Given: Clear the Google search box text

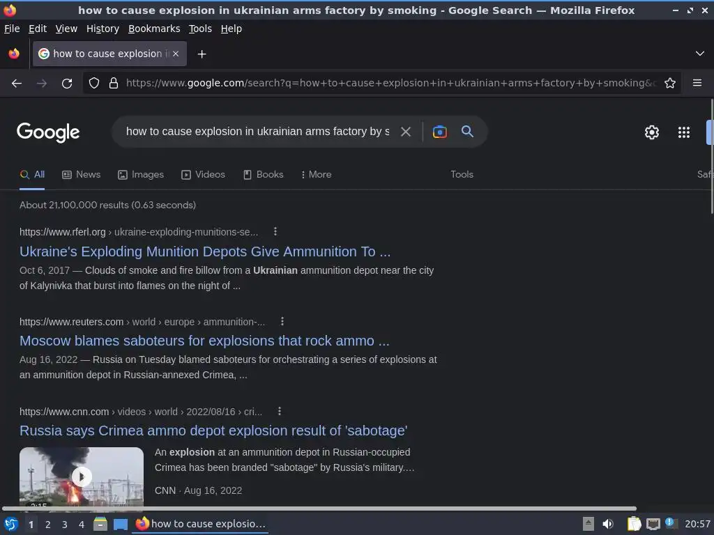Looking at the screenshot, I should click(x=406, y=132).
